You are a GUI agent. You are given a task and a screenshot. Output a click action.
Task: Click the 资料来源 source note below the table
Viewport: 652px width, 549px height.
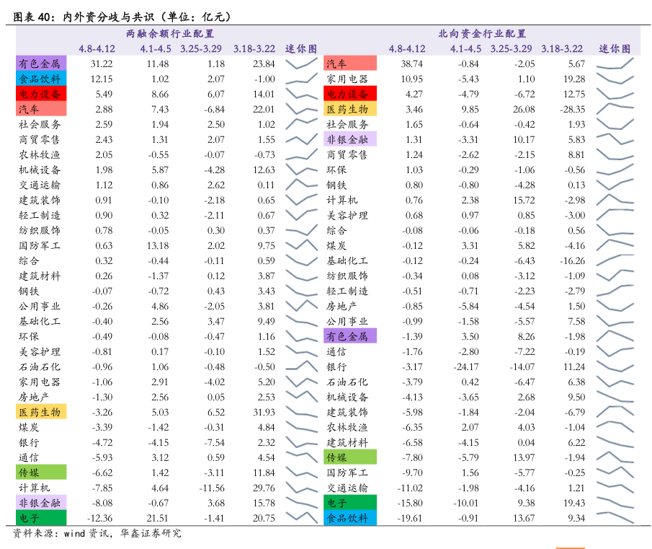click(x=97, y=534)
